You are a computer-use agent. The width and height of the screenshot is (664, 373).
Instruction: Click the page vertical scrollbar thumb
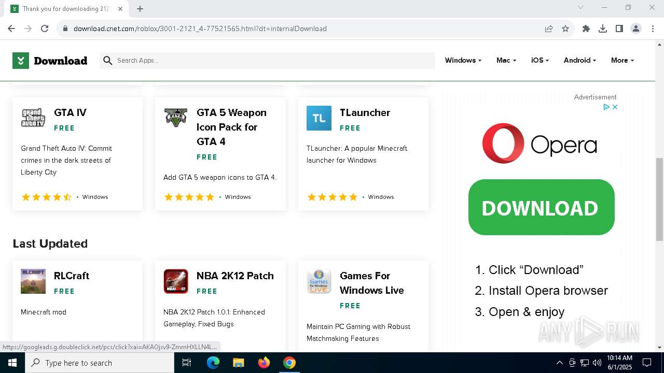[x=659, y=199]
